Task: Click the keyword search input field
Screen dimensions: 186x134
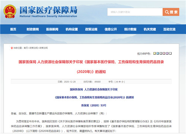Action: 135,12
